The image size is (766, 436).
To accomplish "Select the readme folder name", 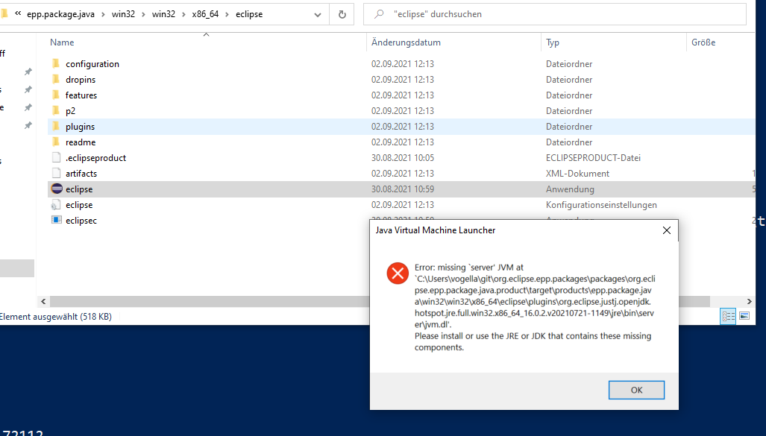I will point(81,142).
